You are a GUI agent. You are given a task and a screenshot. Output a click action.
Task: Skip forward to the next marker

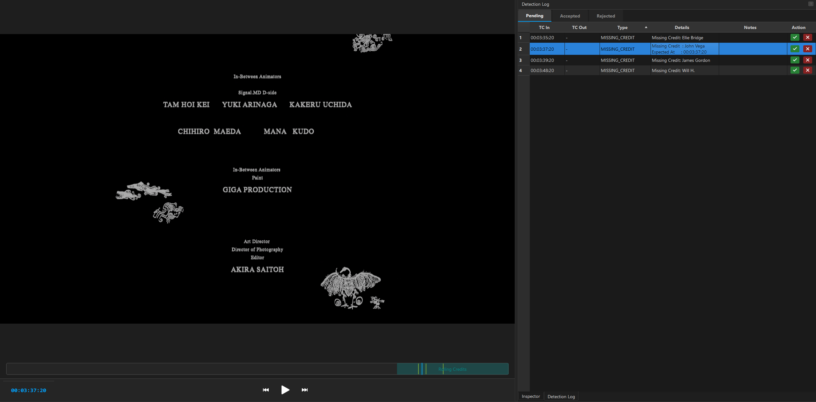pyautogui.click(x=304, y=390)
